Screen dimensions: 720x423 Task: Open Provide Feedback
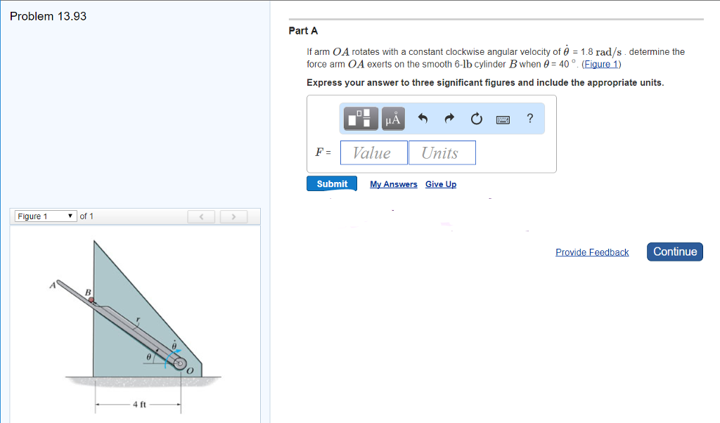[592, 252]
